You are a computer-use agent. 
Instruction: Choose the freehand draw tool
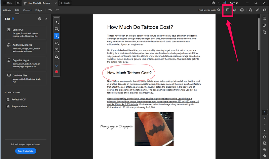(56, 43)
